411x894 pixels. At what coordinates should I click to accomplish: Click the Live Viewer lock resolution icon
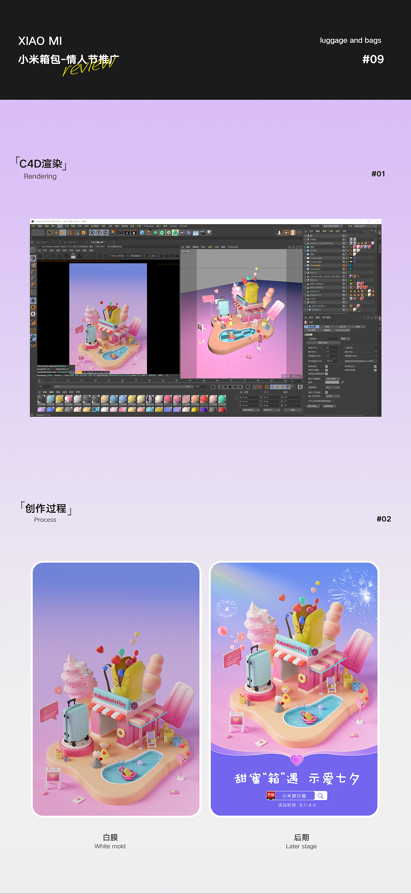click(x=74, y=256)
